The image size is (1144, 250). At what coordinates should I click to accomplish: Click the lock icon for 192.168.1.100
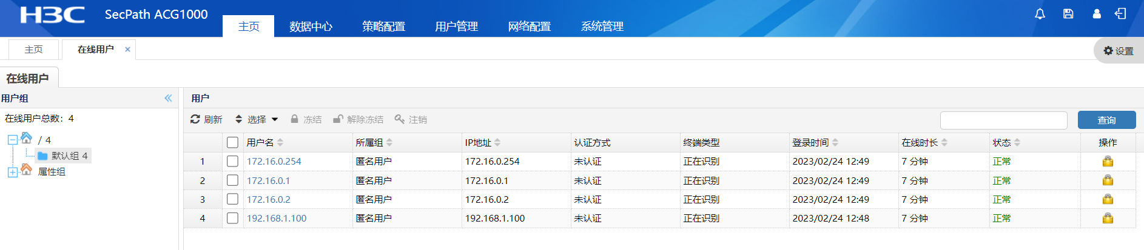point(1108,219)
